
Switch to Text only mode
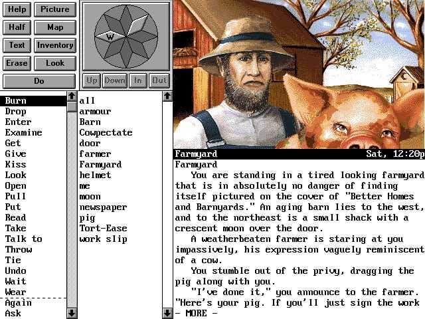click(x=17, y=45)
